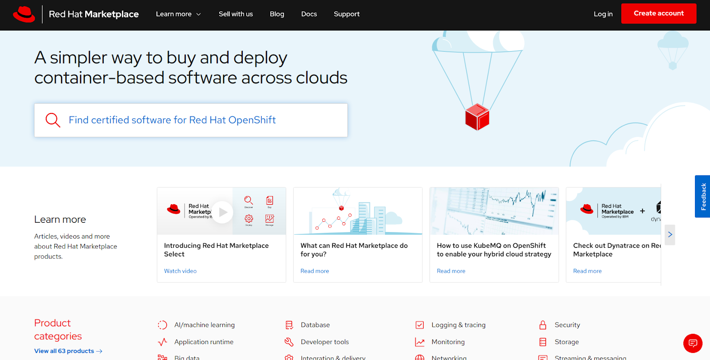This screenshot has width=710, height=360.
Task: Open the Dynatrace article thumbnail
Action: pos(613,211)
